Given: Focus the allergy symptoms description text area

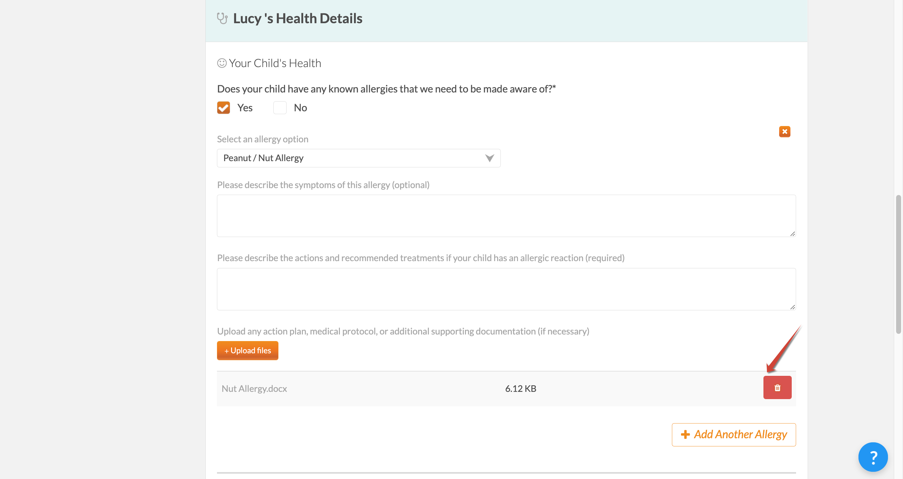Looking at the screenshot, I should [x=506, y=216].
